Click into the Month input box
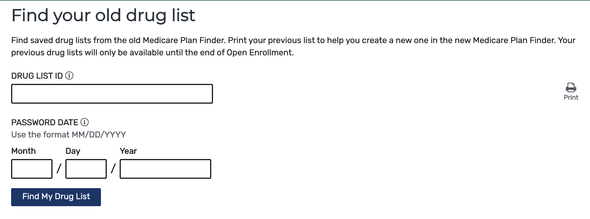 pos(32,169)
